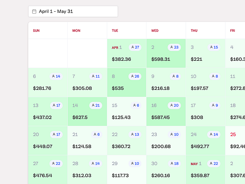Select the red highlighted date 25

click(233, 134)
